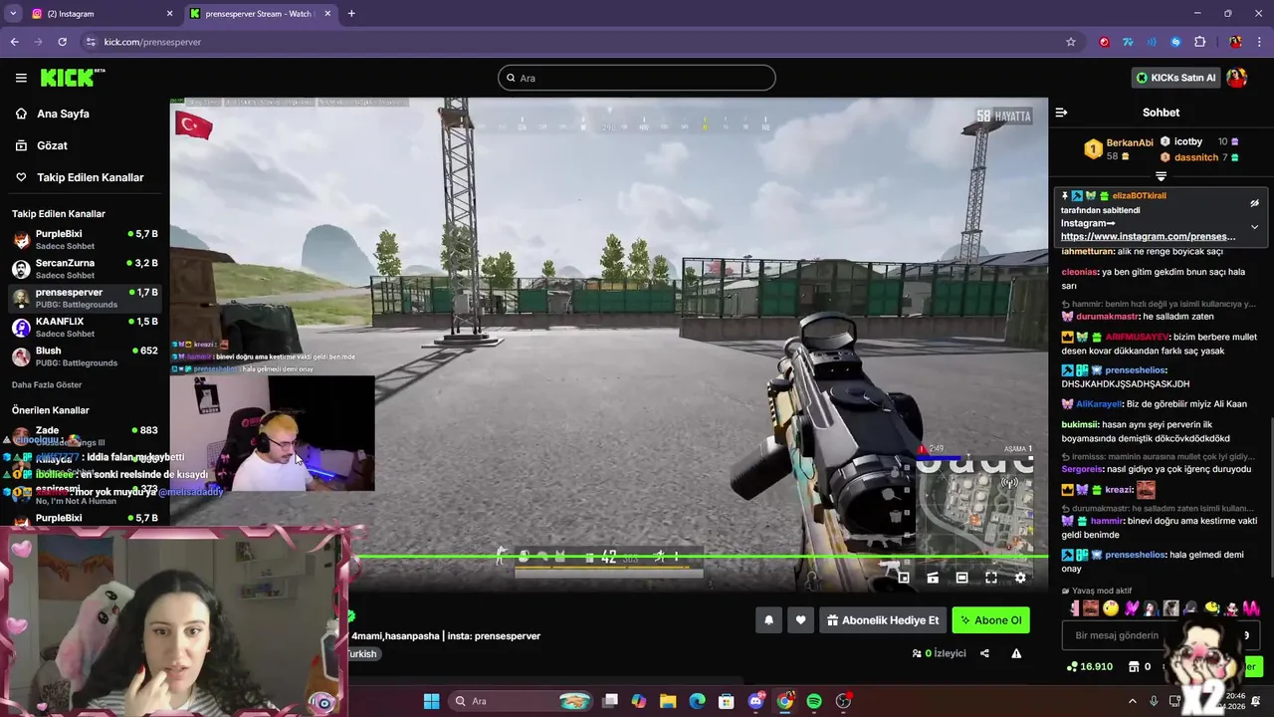Image resolution: width=1274 pixels, height=717 pixels.
Task: Toggle notification bell for prensesperver
Action: [x=768, y=620]
